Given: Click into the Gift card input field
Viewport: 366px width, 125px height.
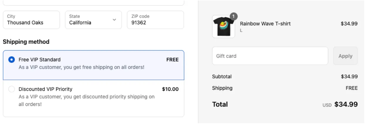Looking at the screenshot, I should (270, 56).
